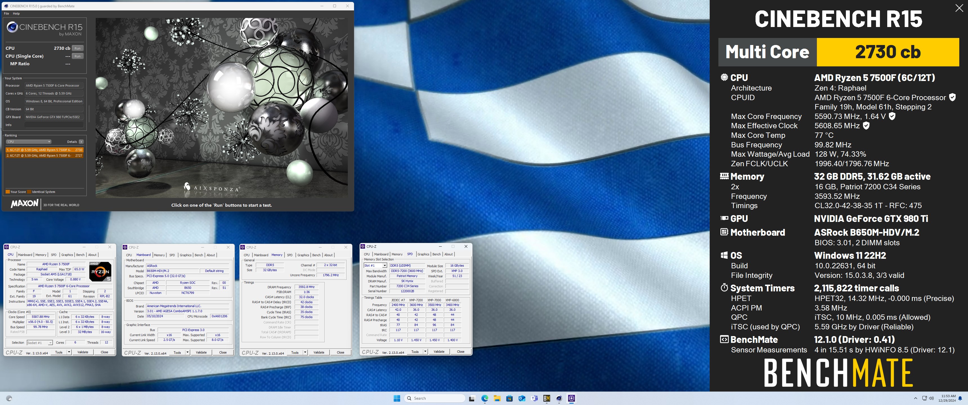Screen dimensions: 968x405
Task: Open notifications via the bell icon
Action: click(960, 398)
